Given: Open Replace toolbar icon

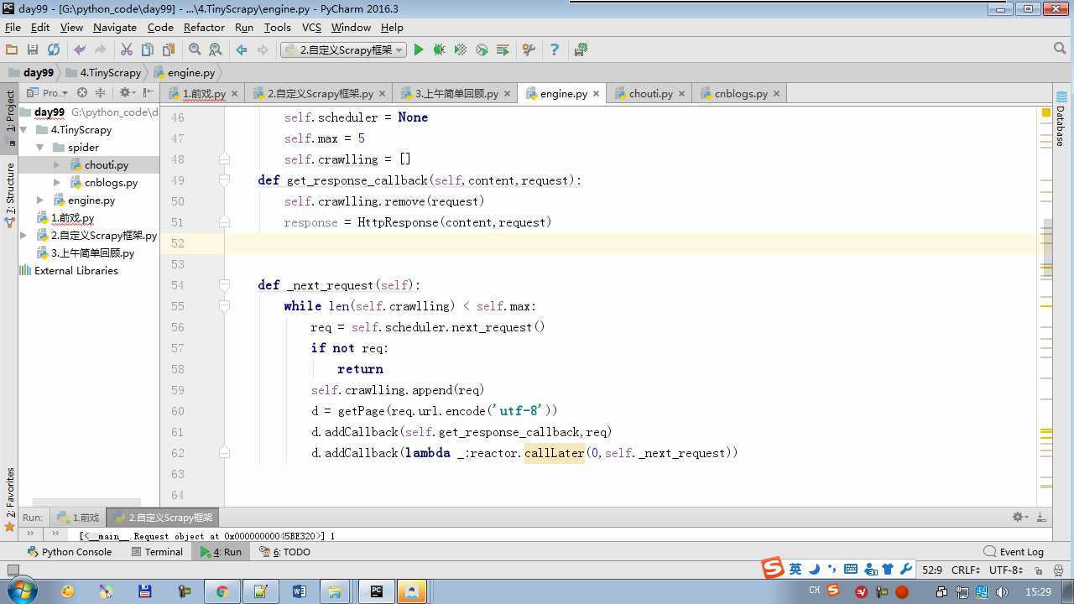Looking at the screenshot, I should point(216,50).
